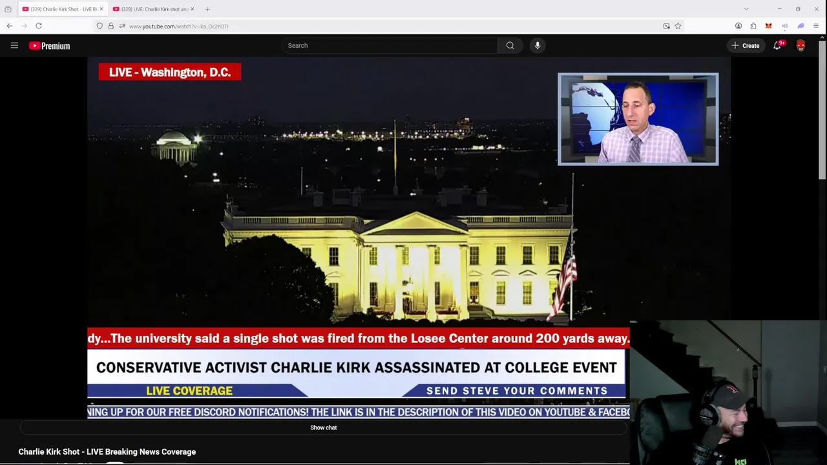This screenshot has height=465, width=827.
Task: Click the youtube.com URL address bar
Action: pyautogui.click(x=388, y=26)
